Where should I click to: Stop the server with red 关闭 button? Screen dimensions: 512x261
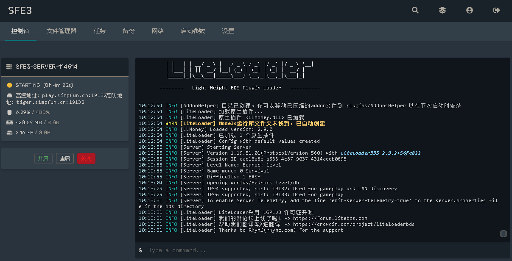tap(86, 158)
